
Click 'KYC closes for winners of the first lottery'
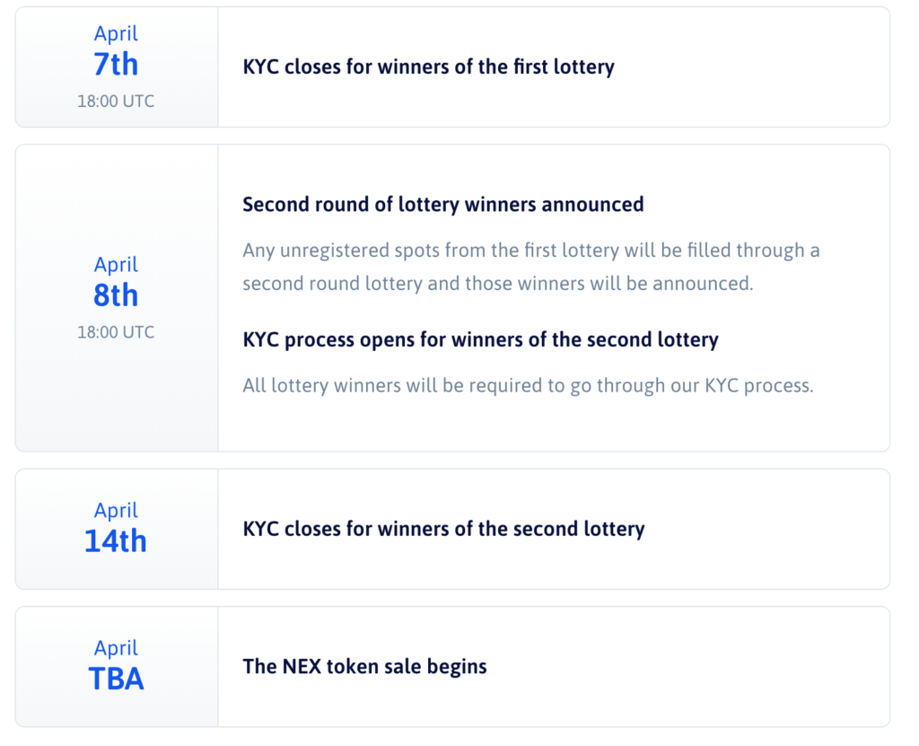point(428,66)
